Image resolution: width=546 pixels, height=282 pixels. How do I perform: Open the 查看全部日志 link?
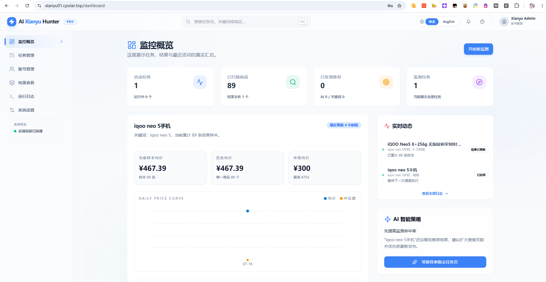[x=435, y=194]
